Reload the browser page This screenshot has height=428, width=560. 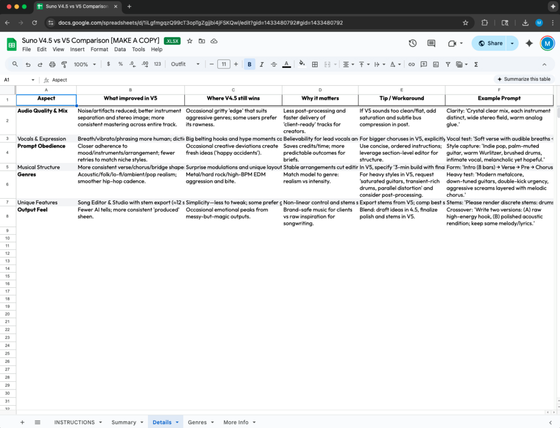[35, 23]
